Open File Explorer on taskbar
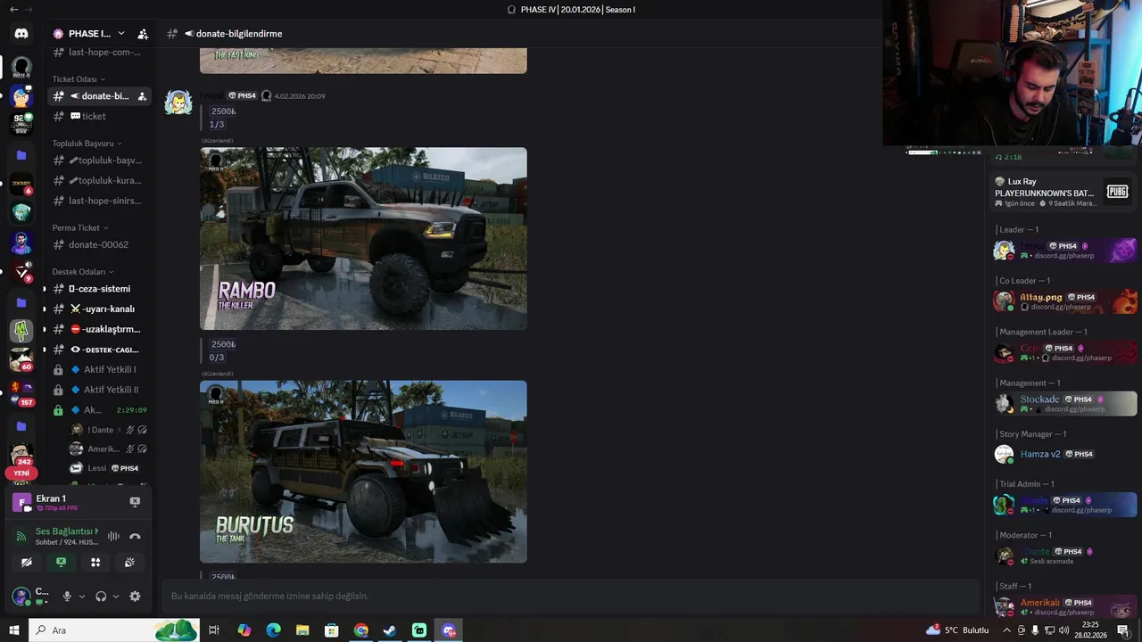Viewport: 1142px width, 642px height. [302, 630]
